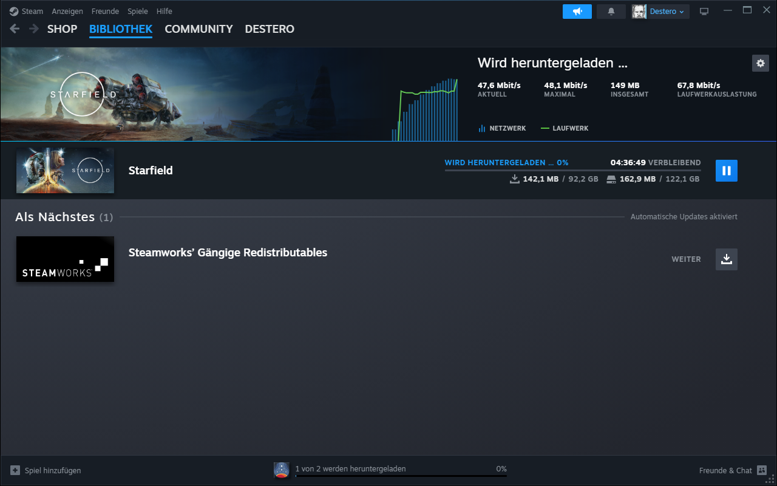The width and height of the screenshot is (777, 486).
Task: Go to the COMMUNITY tab
Action: [198, 29]
